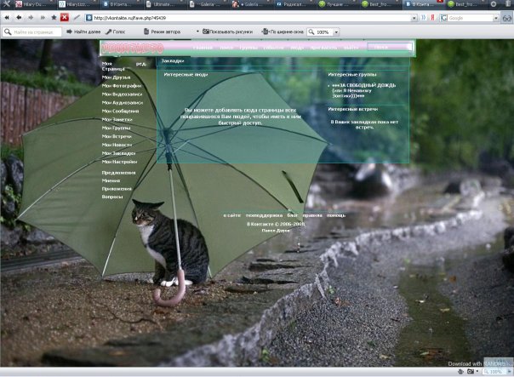514x377 pixels.
Task: Click the pink VKontakte logo
Action: 132,49
